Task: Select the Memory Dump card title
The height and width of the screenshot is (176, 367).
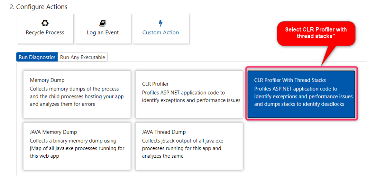Action: [47, 80]
